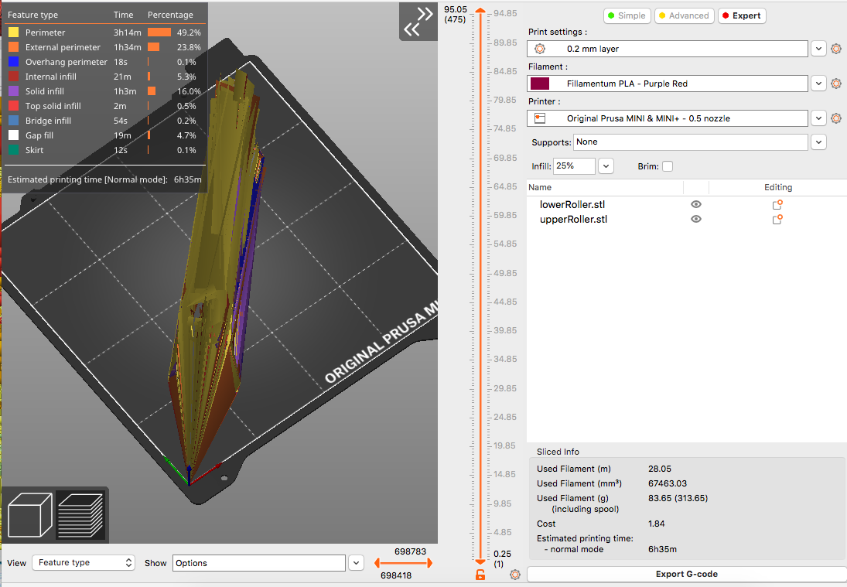Hide lowerRoller.stl with its eye toggle
This screenshot has width=847, height=587.
coord(695,204)
